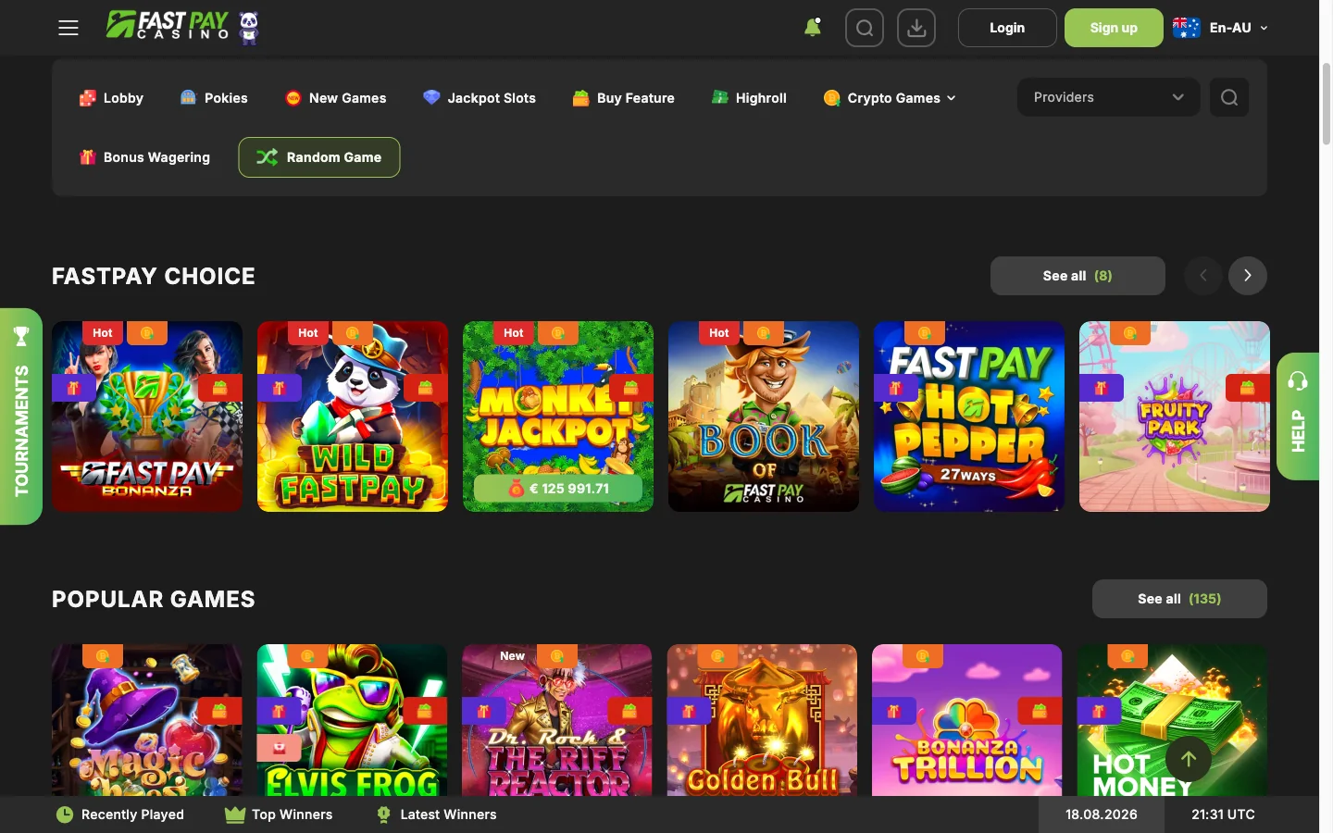
Task: Click the POPULAR GAMES heading
Action: tap(154, 599)
